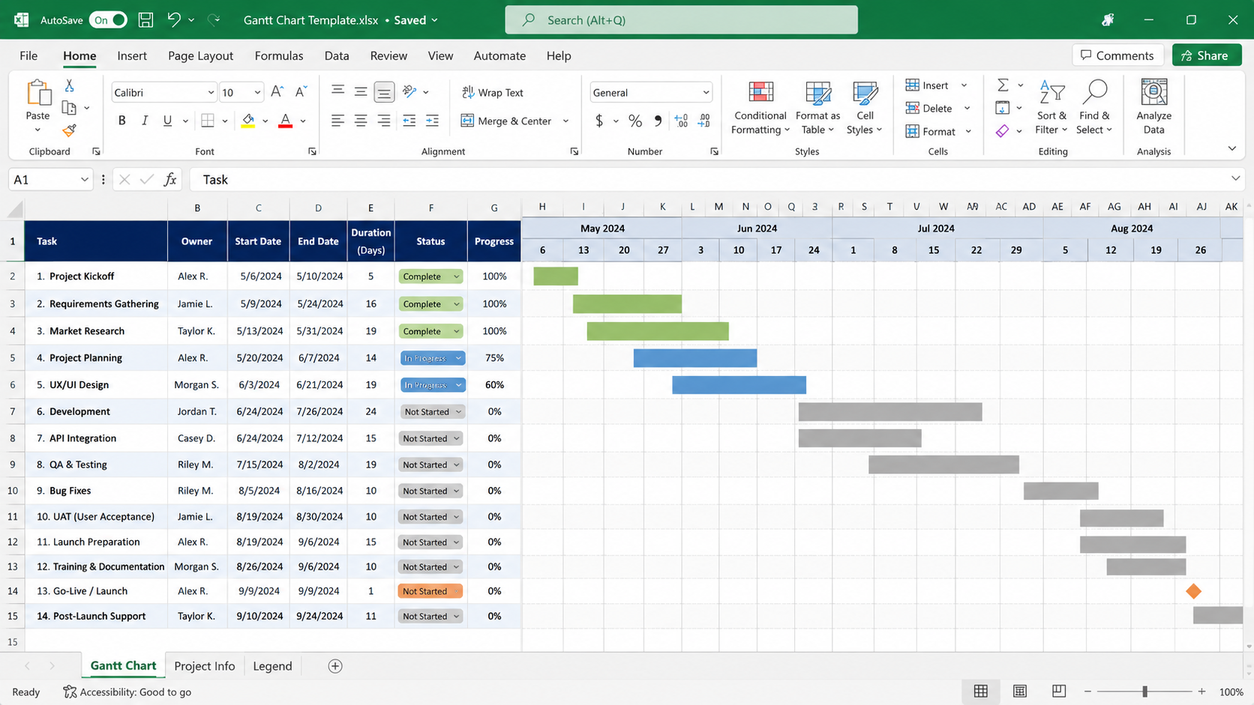
Task: Switch to the Project Info sheet tab
Action: 204,666
